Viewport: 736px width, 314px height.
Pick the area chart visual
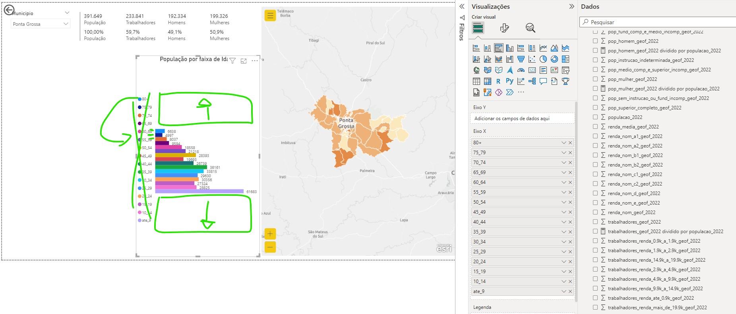click(x=554, y=48)
